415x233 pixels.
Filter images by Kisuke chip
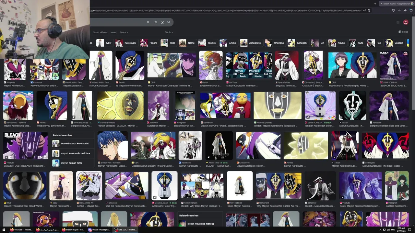tap(337, 43)
